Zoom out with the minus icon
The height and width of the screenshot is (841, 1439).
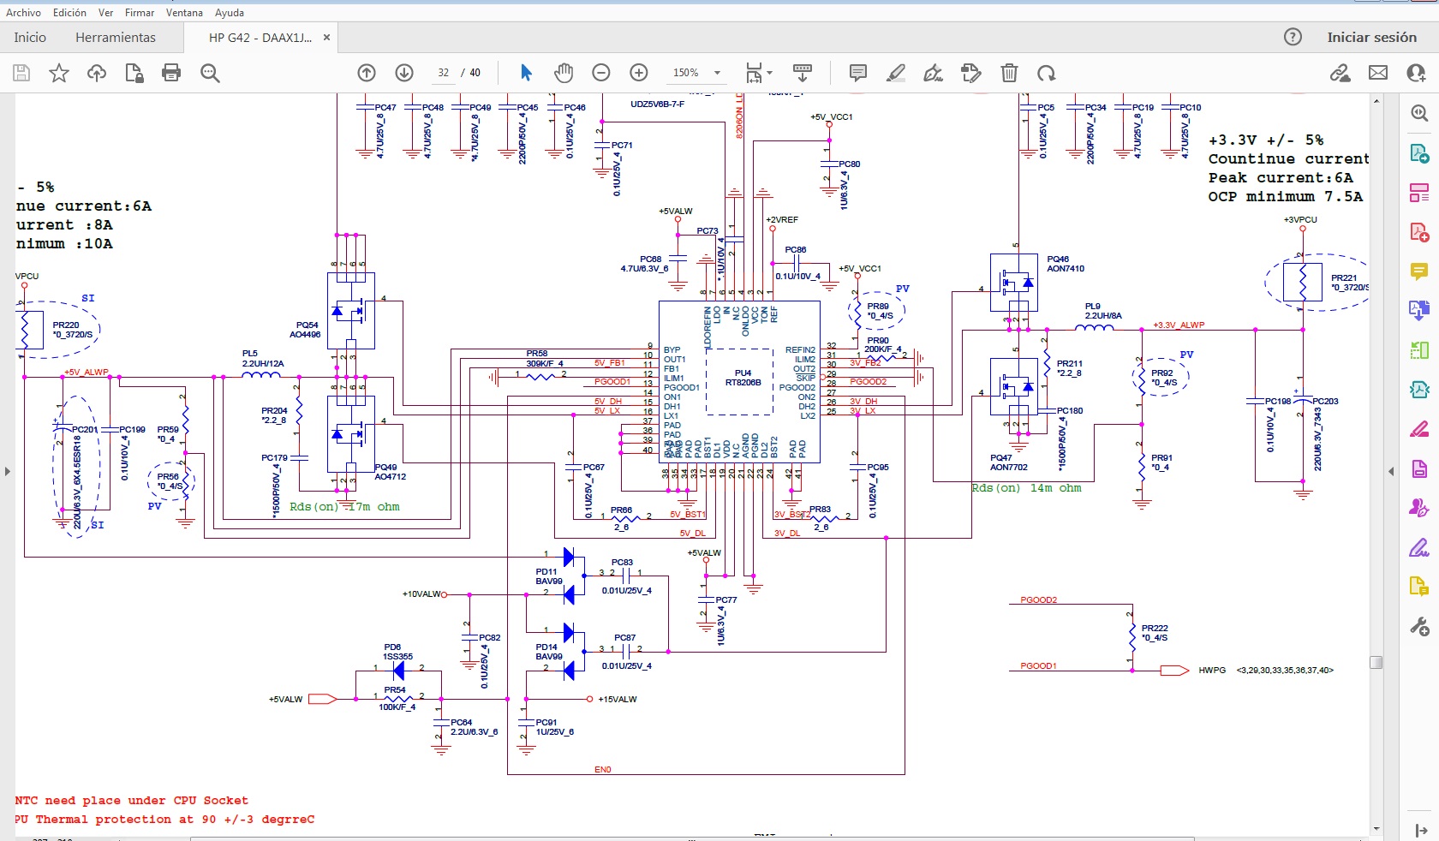tap(601, 73)
